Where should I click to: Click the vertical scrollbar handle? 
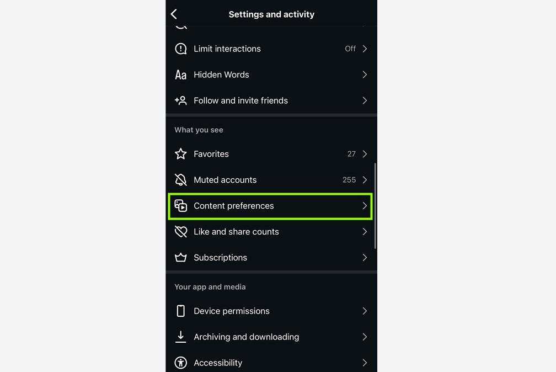(x=375, y=206)
